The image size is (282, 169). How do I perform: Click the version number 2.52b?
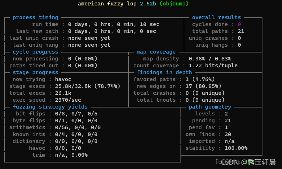click(148, 4)
